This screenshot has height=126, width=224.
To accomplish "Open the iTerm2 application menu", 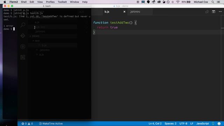I will click(x=14, y=2).
